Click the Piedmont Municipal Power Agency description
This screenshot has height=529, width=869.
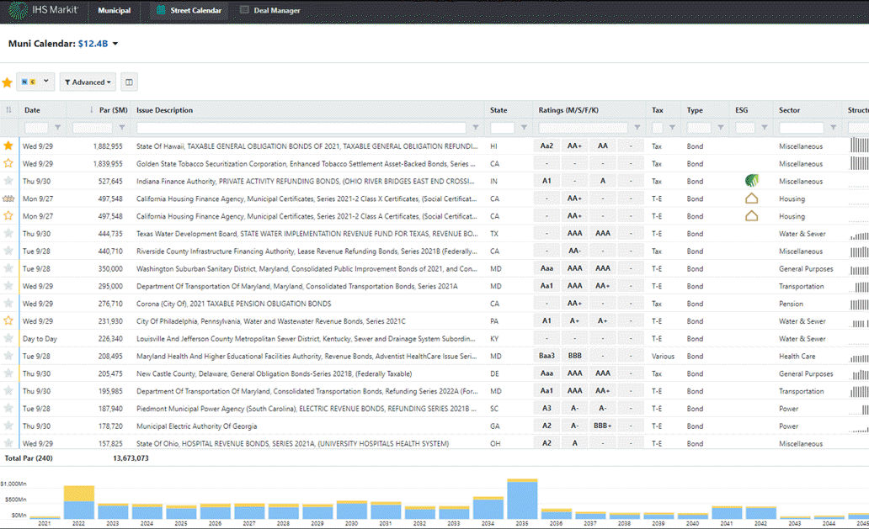(x=307, y=409)
